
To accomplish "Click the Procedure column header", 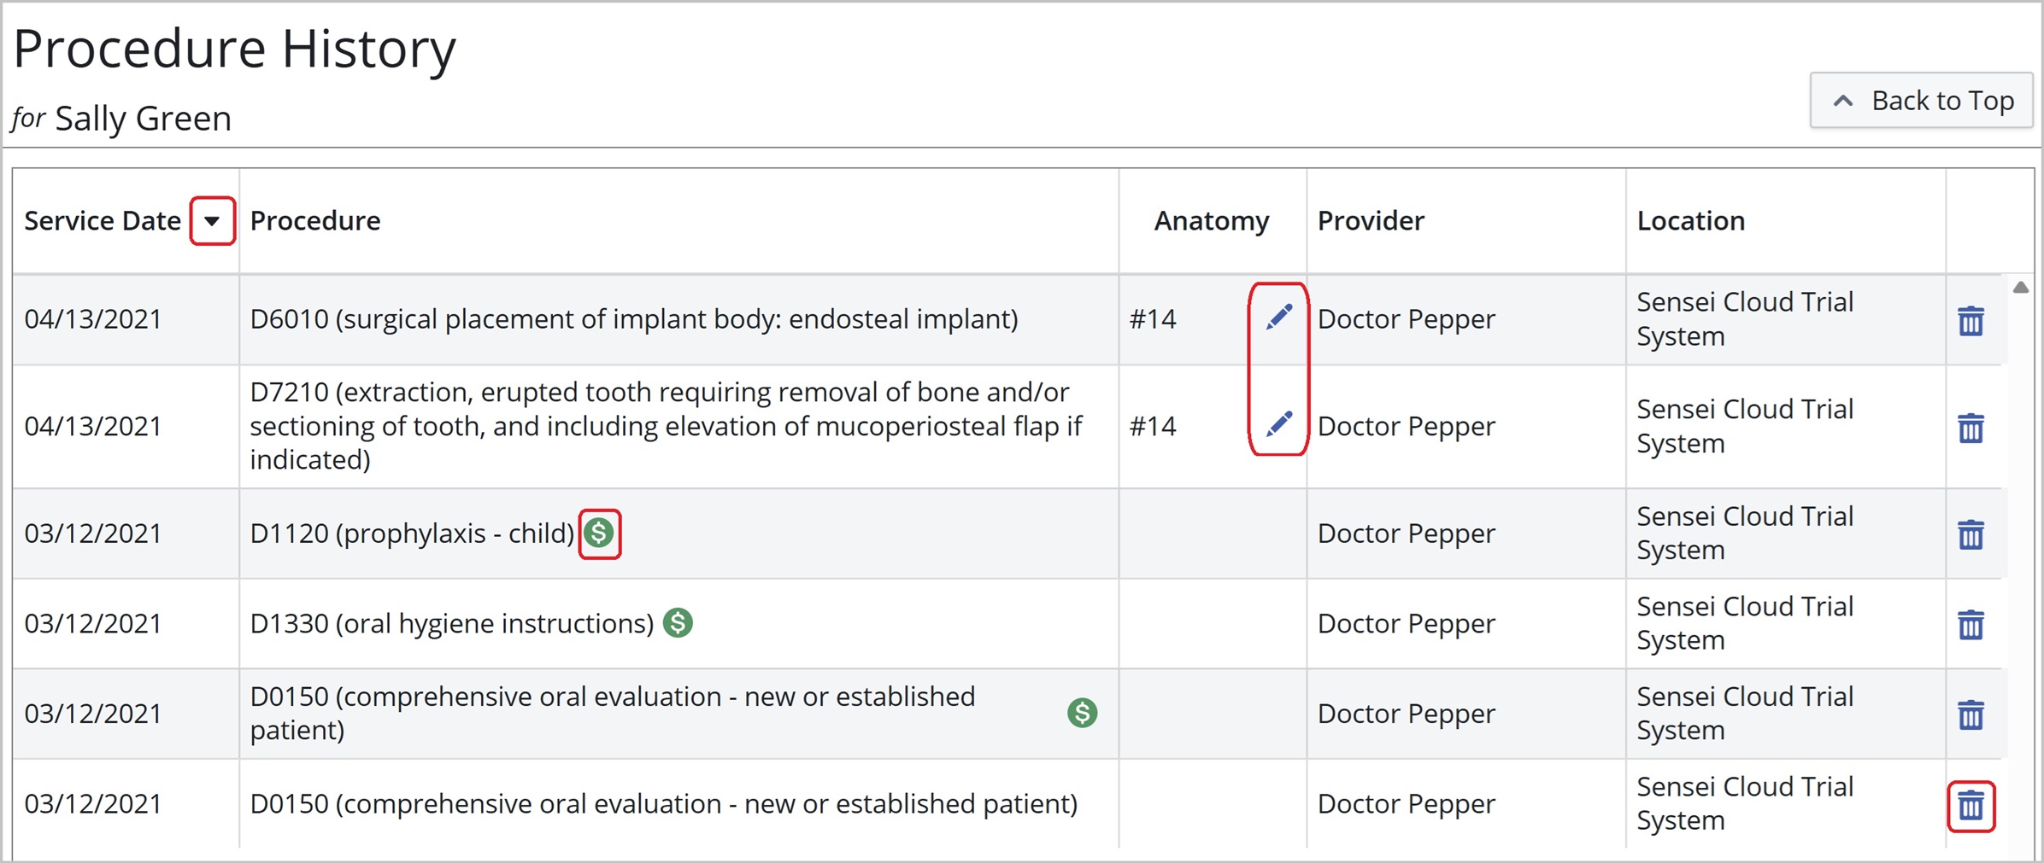I will (x=314, y=221).
